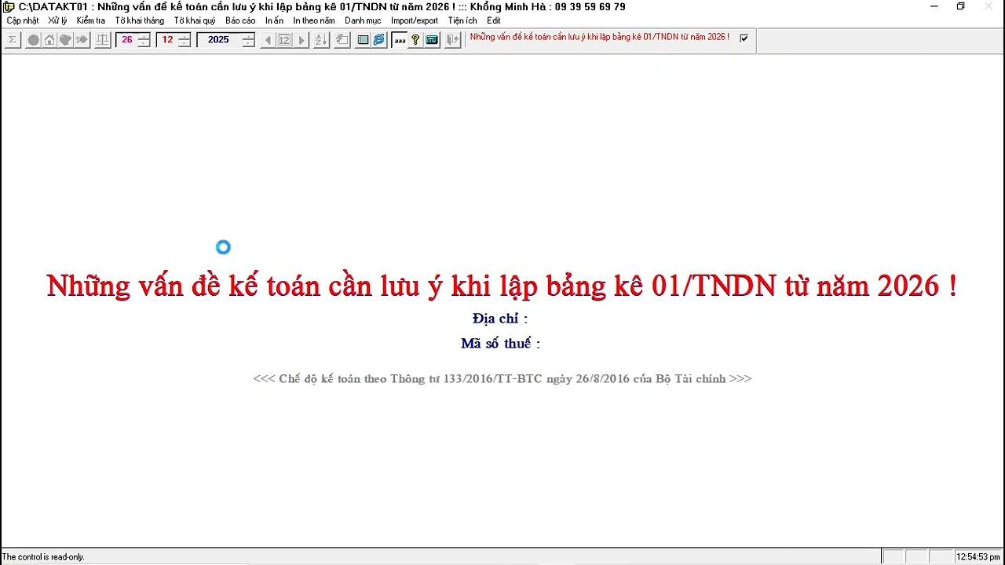
Task: Open the In ấn menu
Action: click(274, 20)
